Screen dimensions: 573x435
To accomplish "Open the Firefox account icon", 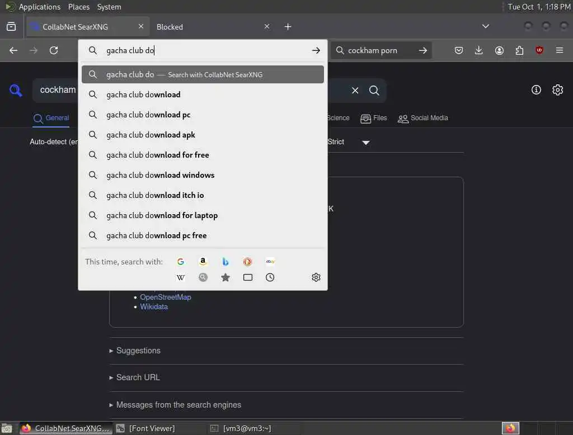I will tap(499, 50).
